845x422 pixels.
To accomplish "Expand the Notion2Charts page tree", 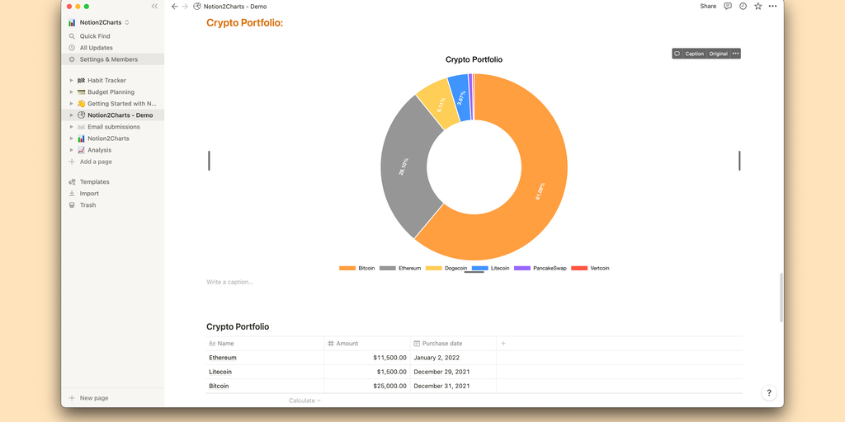I will point(71,138).
